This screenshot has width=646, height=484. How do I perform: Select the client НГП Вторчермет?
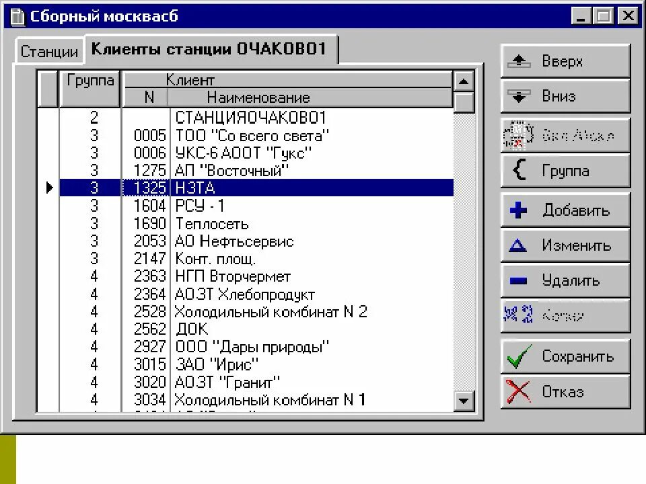[233, 276]
